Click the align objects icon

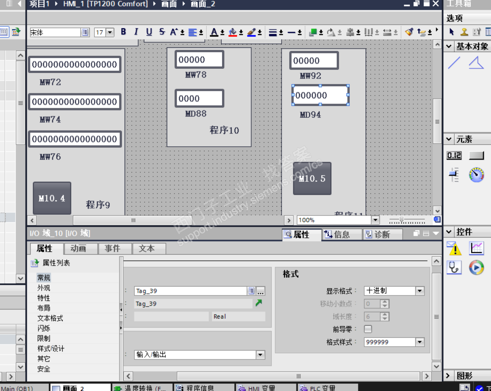click(350, 32)
